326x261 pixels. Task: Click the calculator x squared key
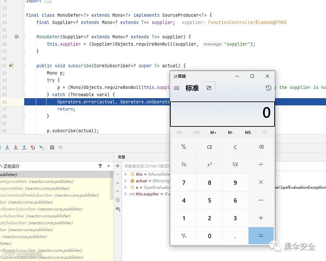pos(210,164)
